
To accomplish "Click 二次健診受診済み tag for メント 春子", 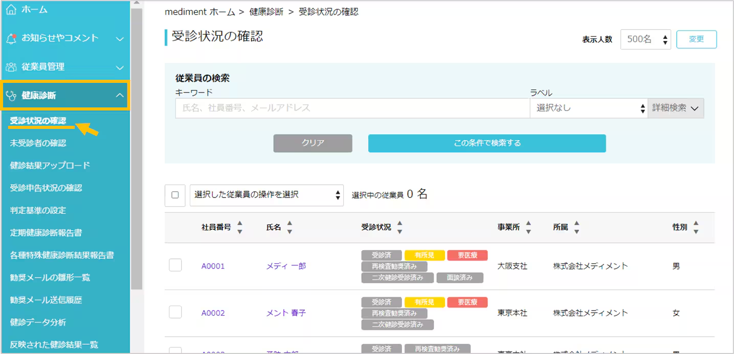I will (397, 325).
